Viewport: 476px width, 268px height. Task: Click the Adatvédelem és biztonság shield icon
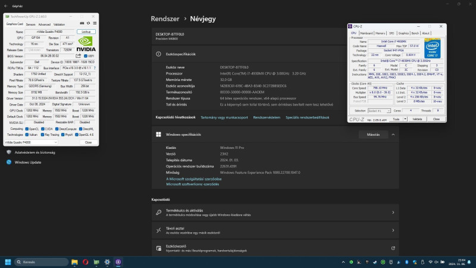click(x=9, y=152)
